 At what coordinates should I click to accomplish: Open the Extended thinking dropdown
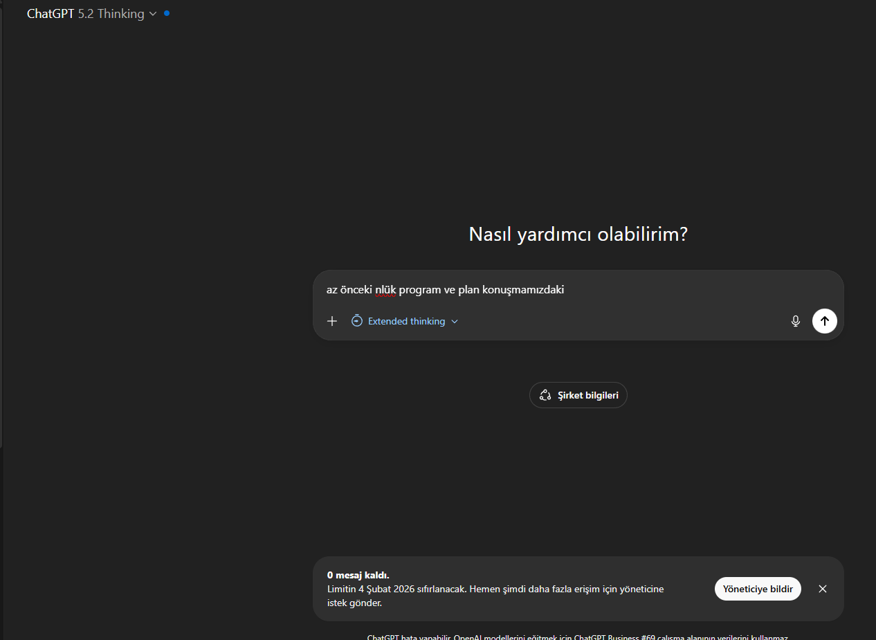pyautogui.click(x=405, y=321)
